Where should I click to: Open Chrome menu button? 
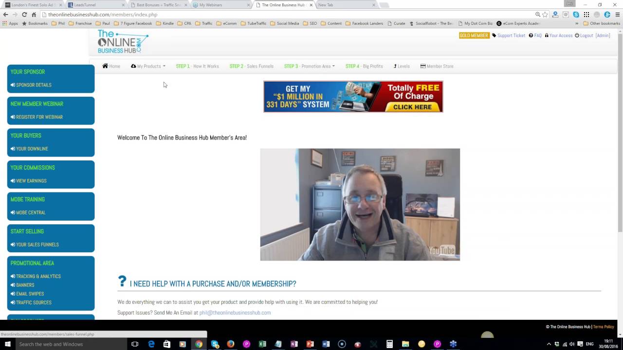tap(618, 15)
